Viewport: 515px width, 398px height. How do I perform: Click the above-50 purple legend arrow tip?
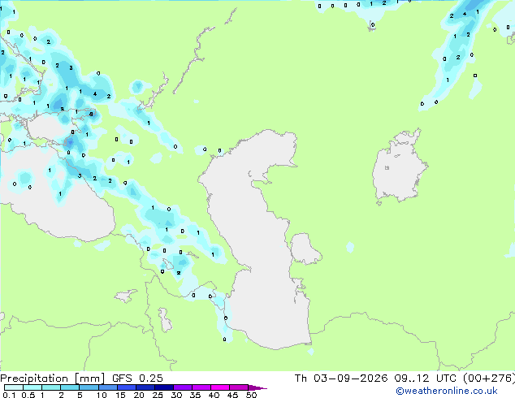tap(257, 387)
